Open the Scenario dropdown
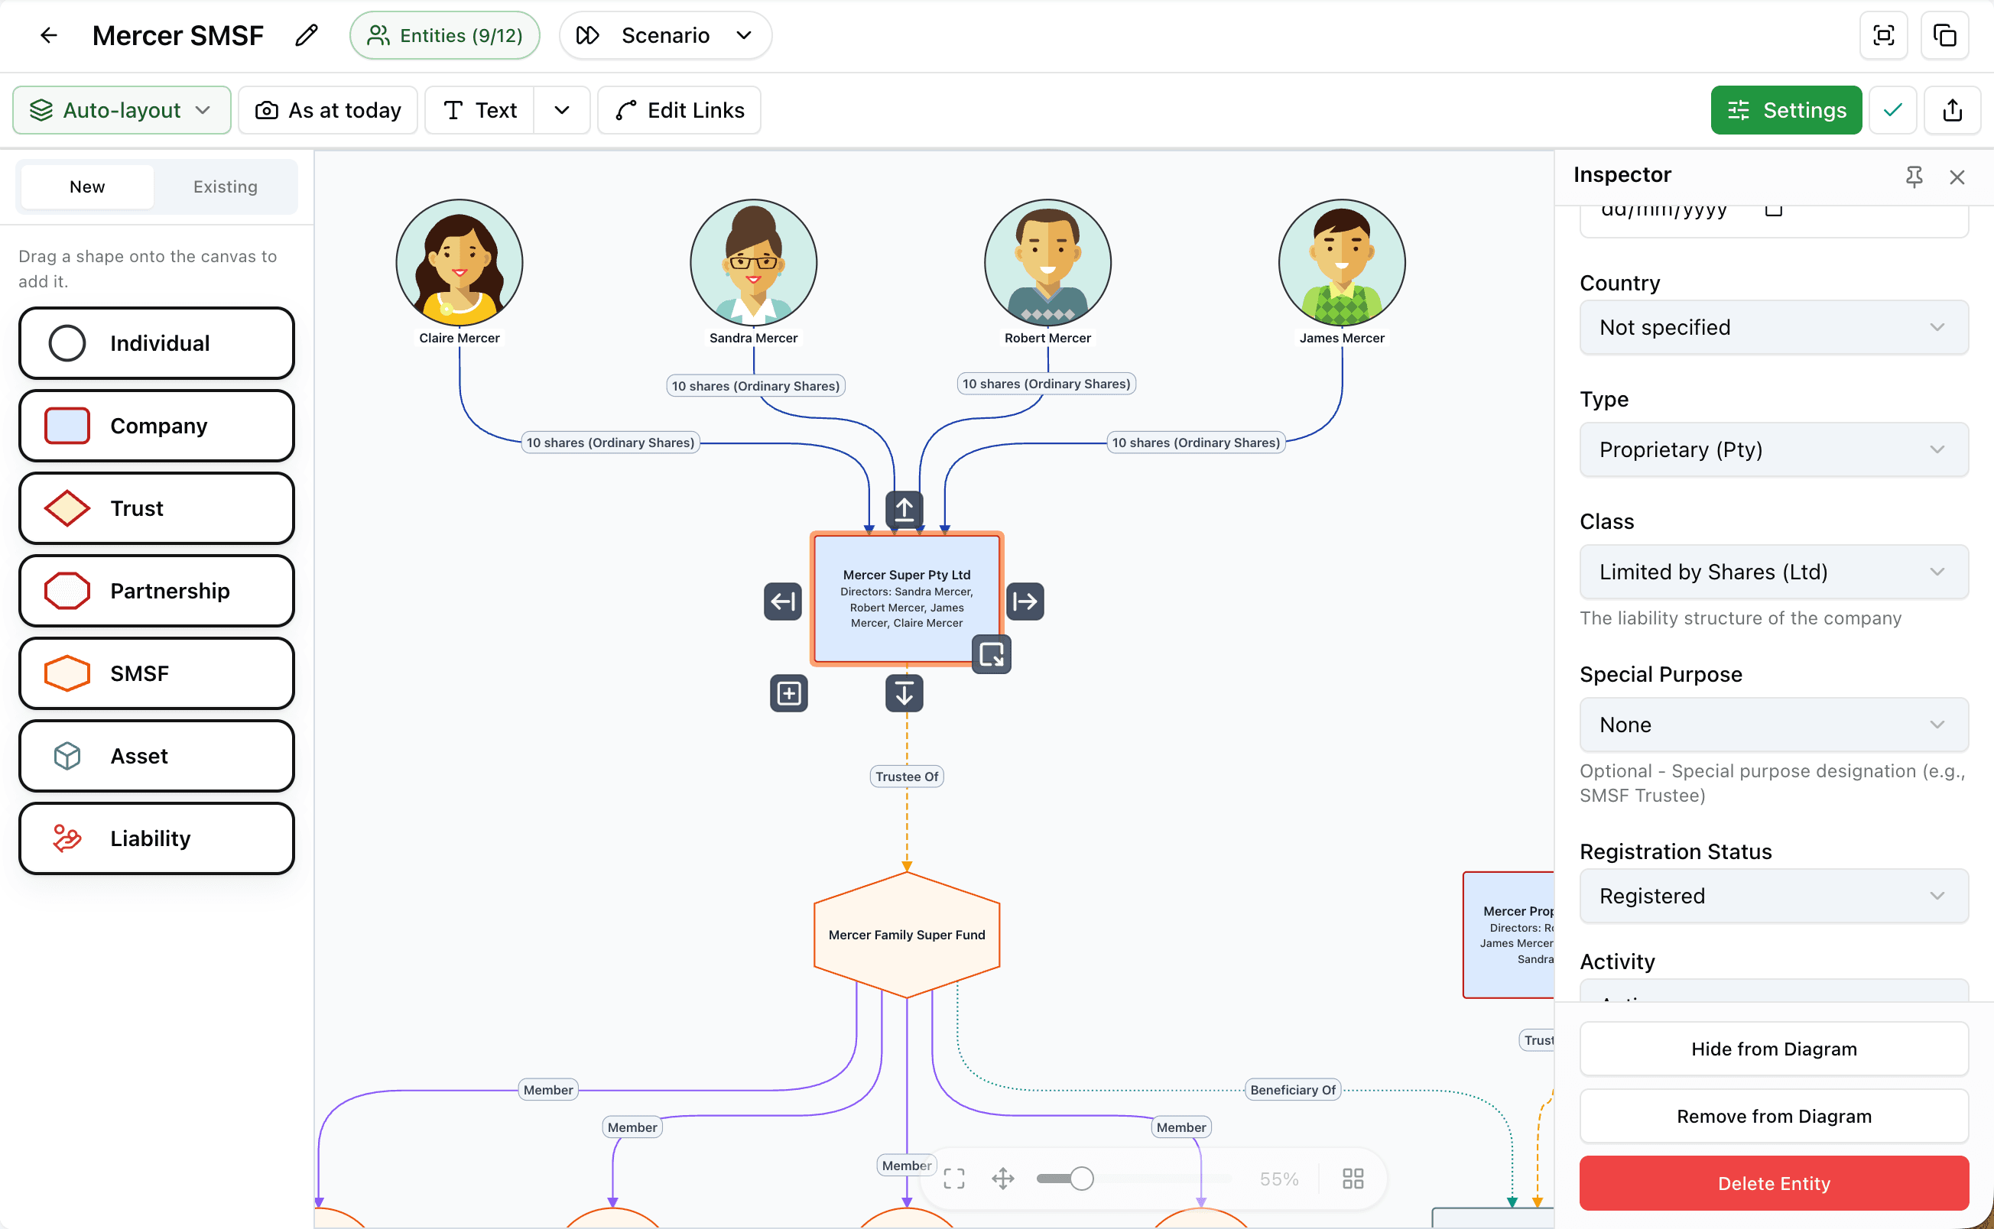The image size is (1994, 1229). point(666,36)
